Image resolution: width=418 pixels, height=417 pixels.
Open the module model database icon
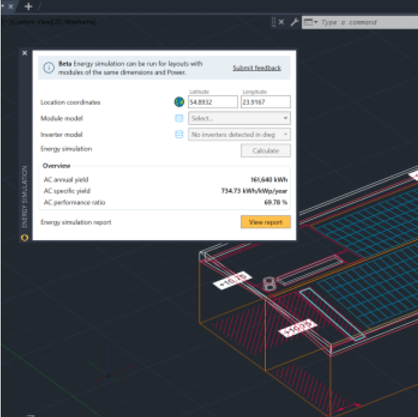tap(179, 118)
